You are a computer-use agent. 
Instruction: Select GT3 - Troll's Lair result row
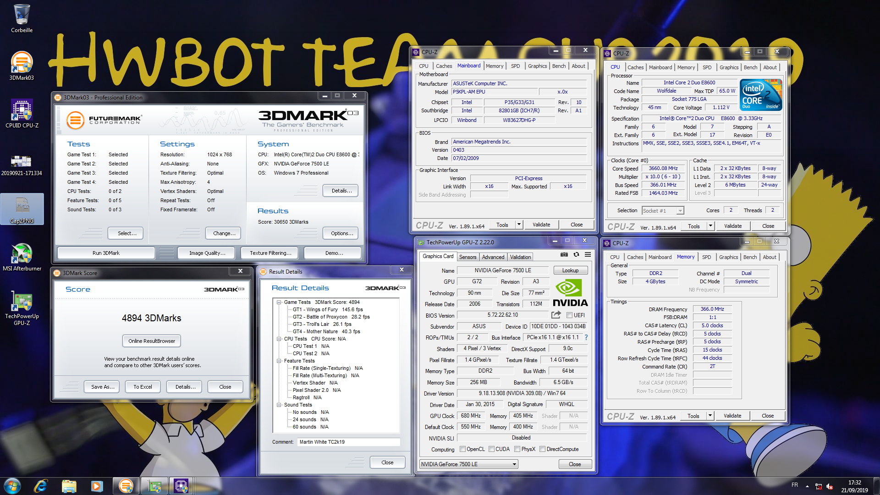click(x=322, y=324)
